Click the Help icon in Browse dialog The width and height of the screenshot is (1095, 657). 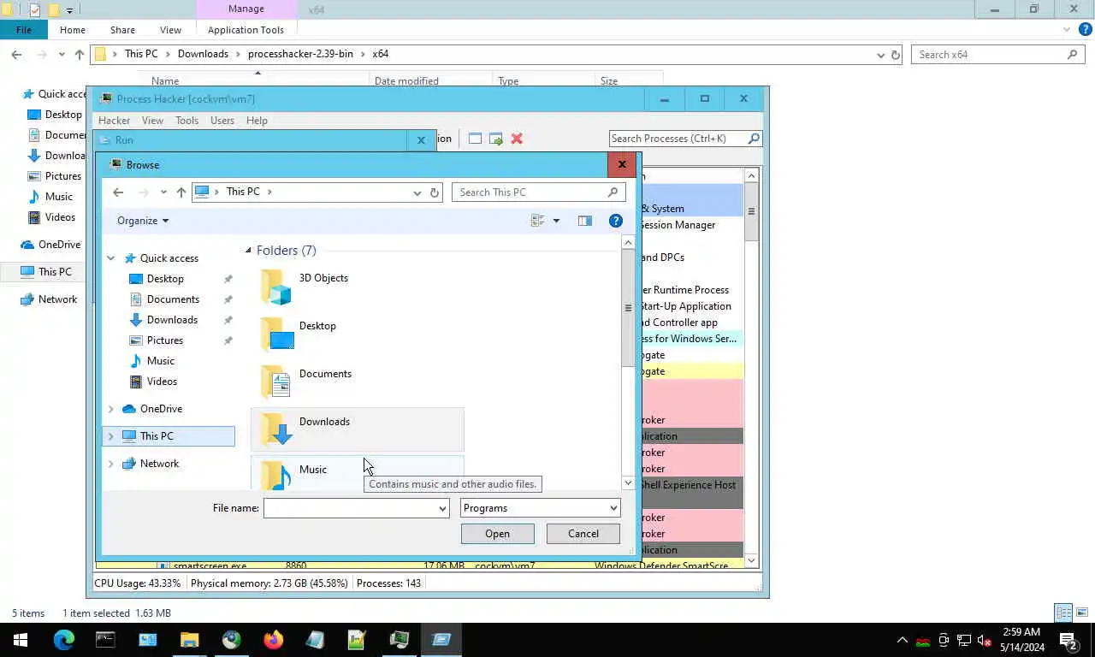[615, 221]
